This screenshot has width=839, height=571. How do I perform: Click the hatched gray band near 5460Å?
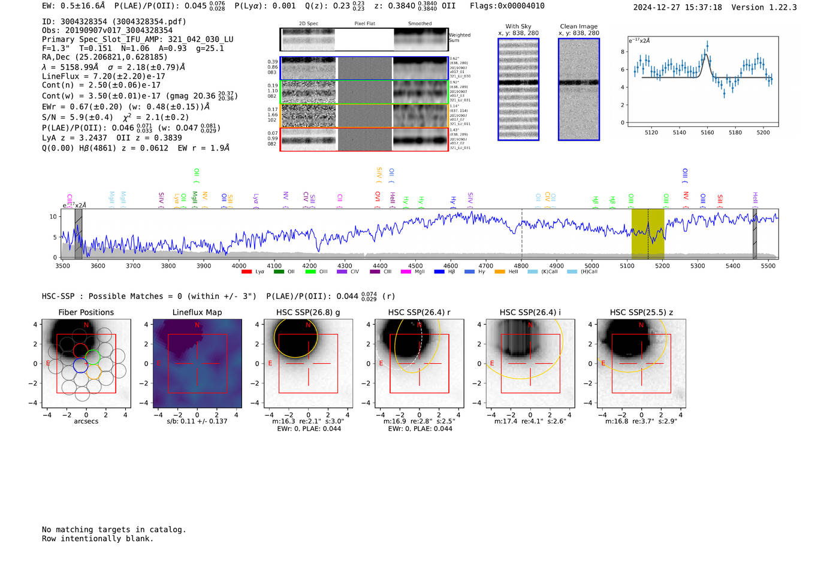[x=755, y=234]
